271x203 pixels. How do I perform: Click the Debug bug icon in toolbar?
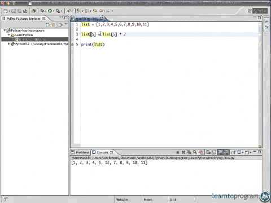[x=42, y=11]
